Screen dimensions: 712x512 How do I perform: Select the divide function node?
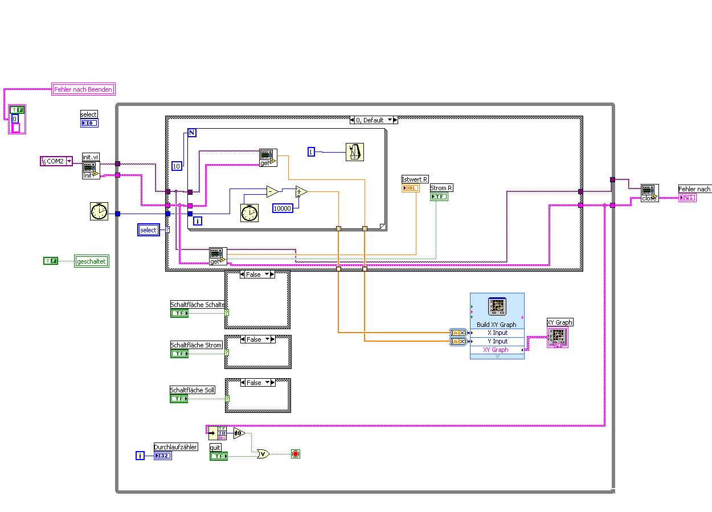coord(301,192)
